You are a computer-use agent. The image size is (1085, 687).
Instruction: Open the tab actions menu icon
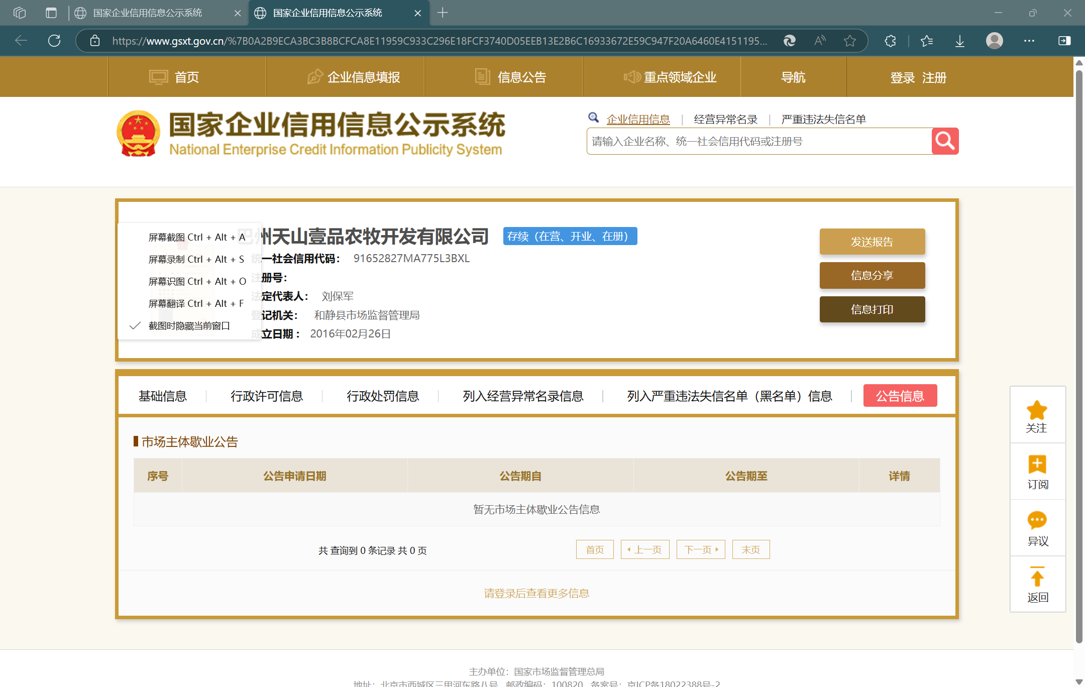pyautogui.click(x=51, y=13)
